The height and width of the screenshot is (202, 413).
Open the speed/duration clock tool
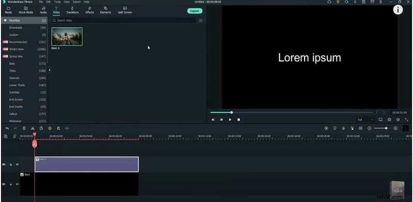[x=41, y=128]
